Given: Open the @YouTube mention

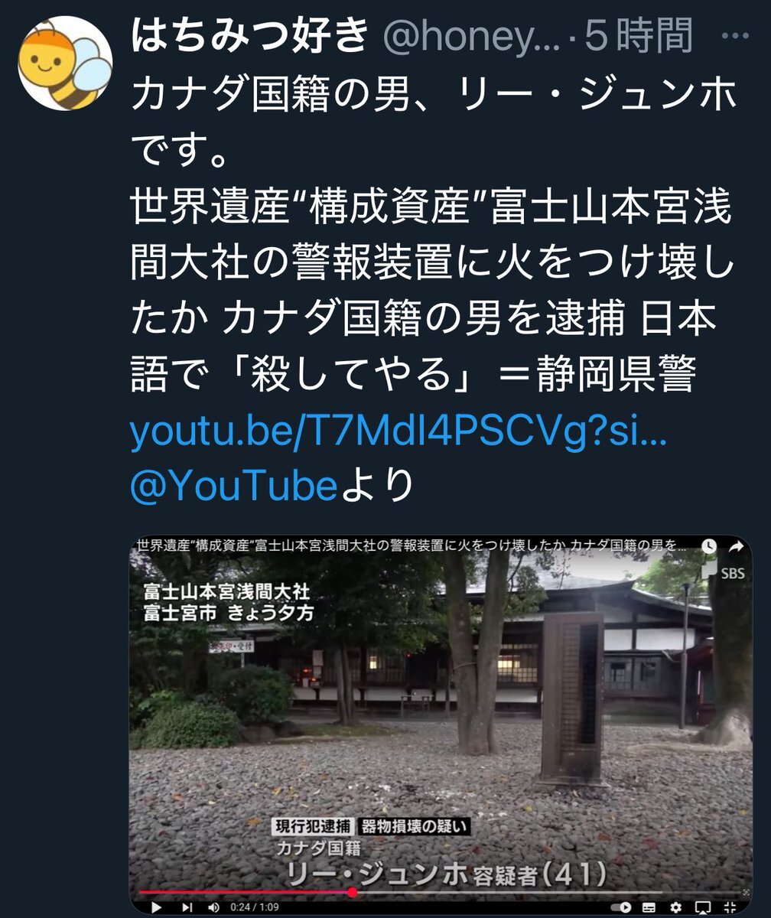Looking at the screenshot, I should point(233,486).
